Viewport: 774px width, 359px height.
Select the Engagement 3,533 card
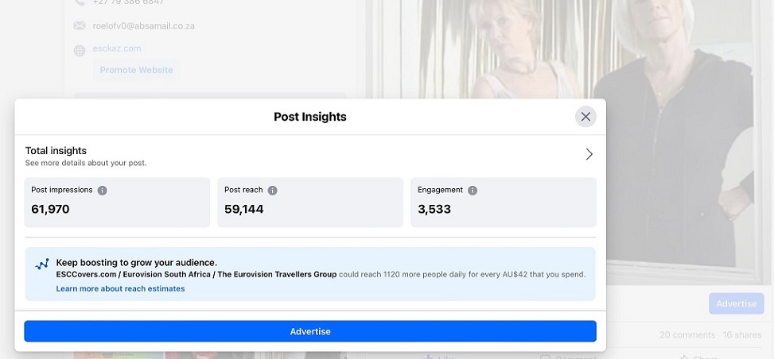(x=503, y=203)
